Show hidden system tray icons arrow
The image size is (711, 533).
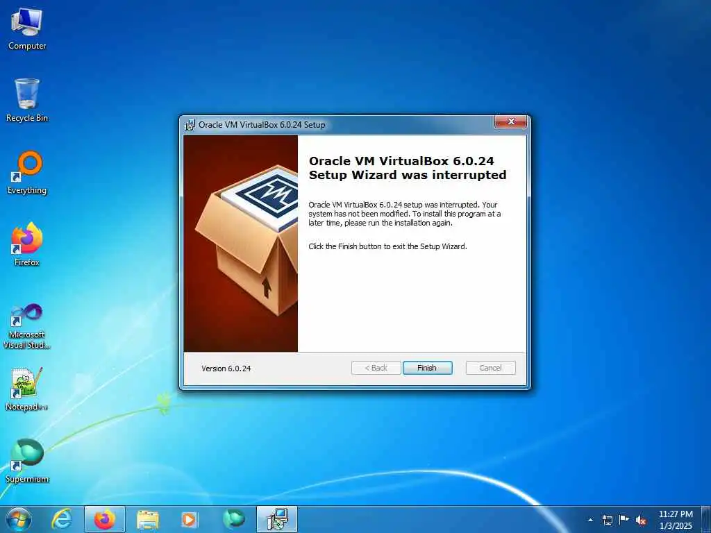tap(590, 520)
